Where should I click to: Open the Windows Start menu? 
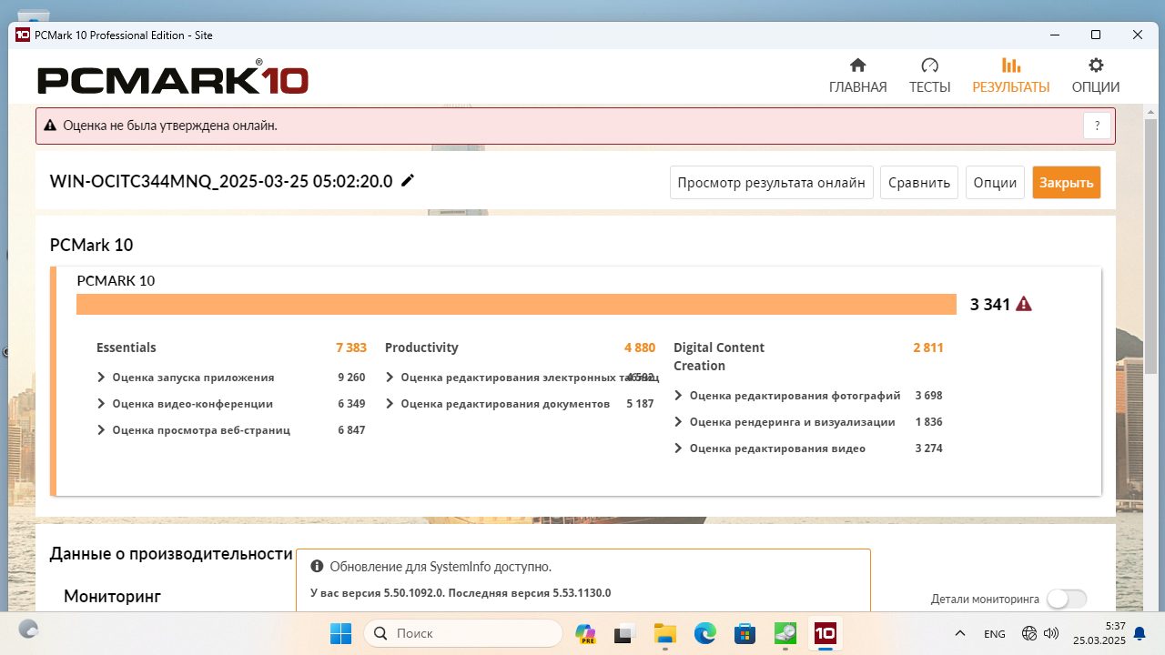click(340, 633)
